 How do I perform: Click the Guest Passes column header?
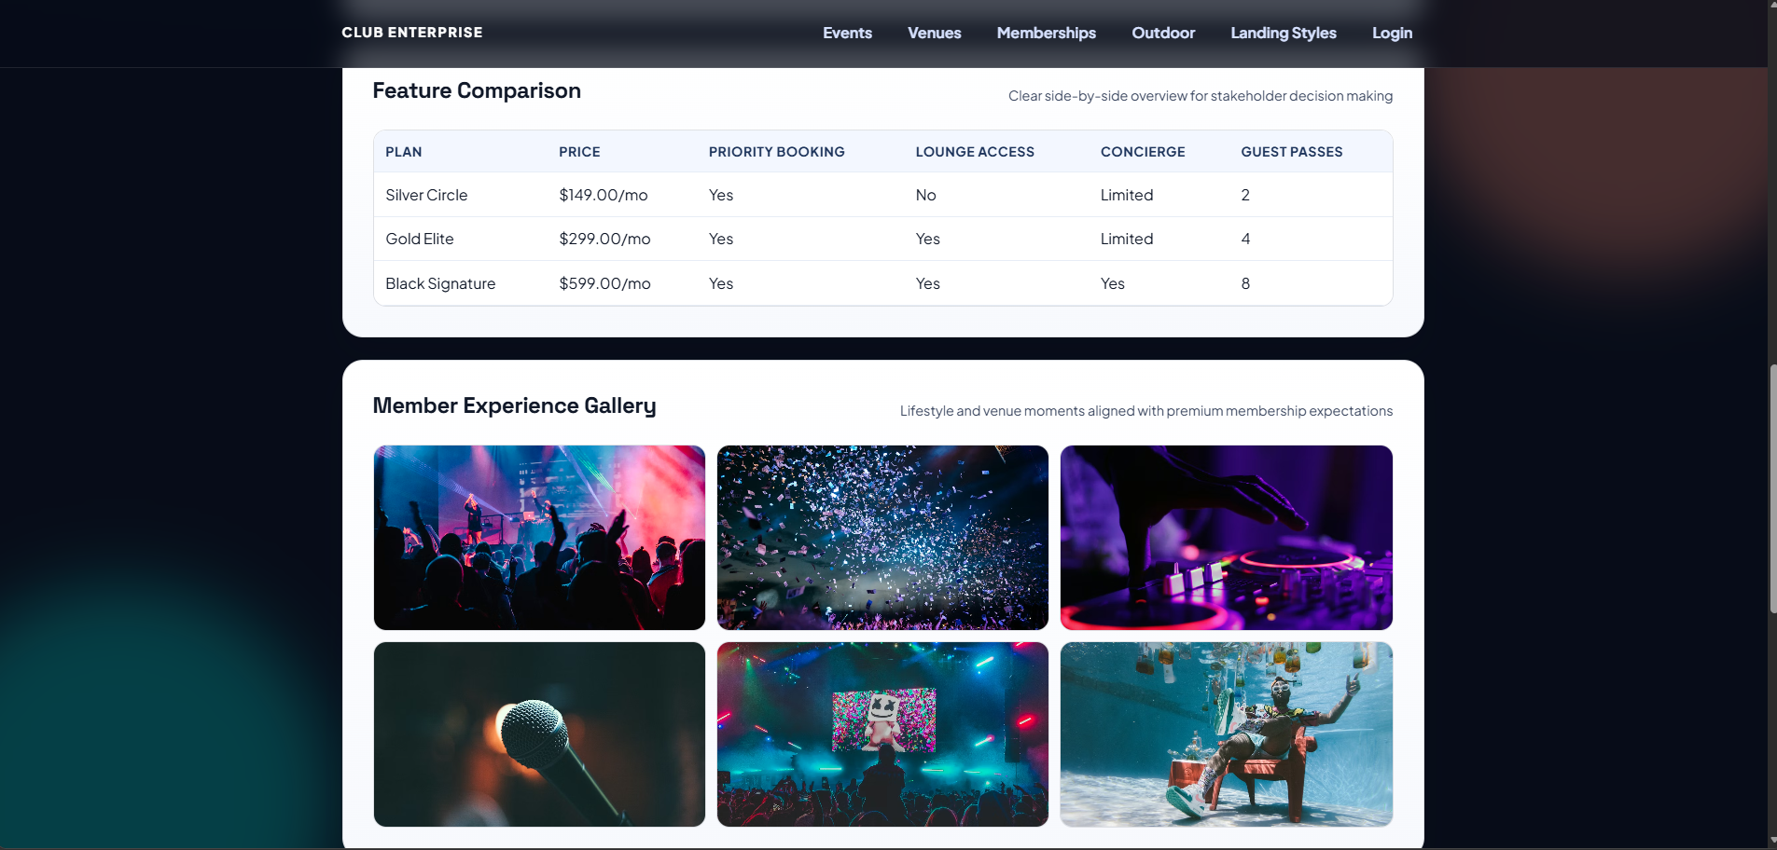[x=1291, y=152]
